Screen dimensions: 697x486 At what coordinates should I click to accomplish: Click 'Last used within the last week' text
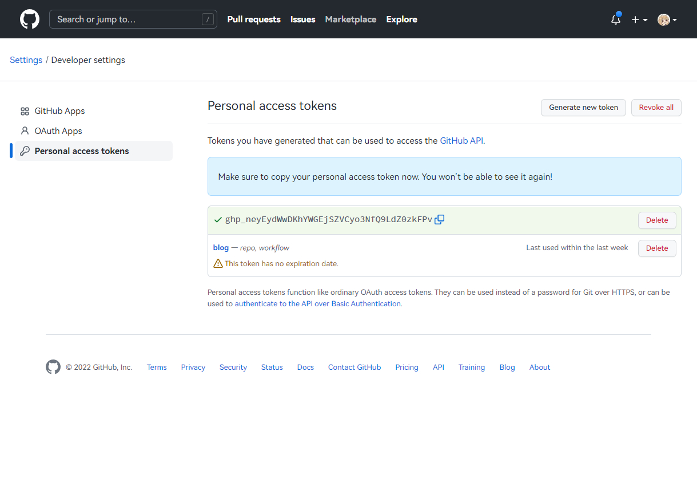click(577, 248)
